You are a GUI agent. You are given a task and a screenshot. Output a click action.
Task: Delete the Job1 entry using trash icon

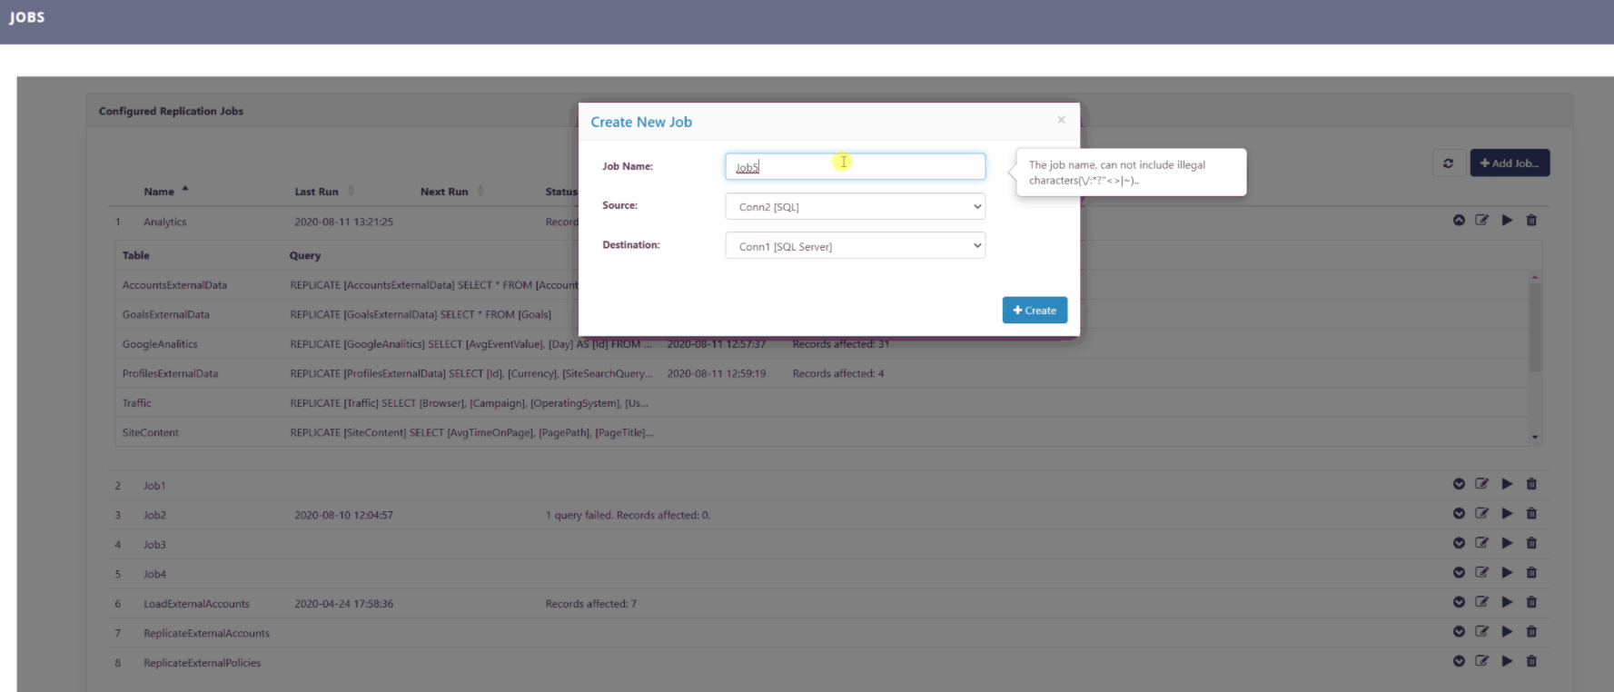click(1531, 484)
